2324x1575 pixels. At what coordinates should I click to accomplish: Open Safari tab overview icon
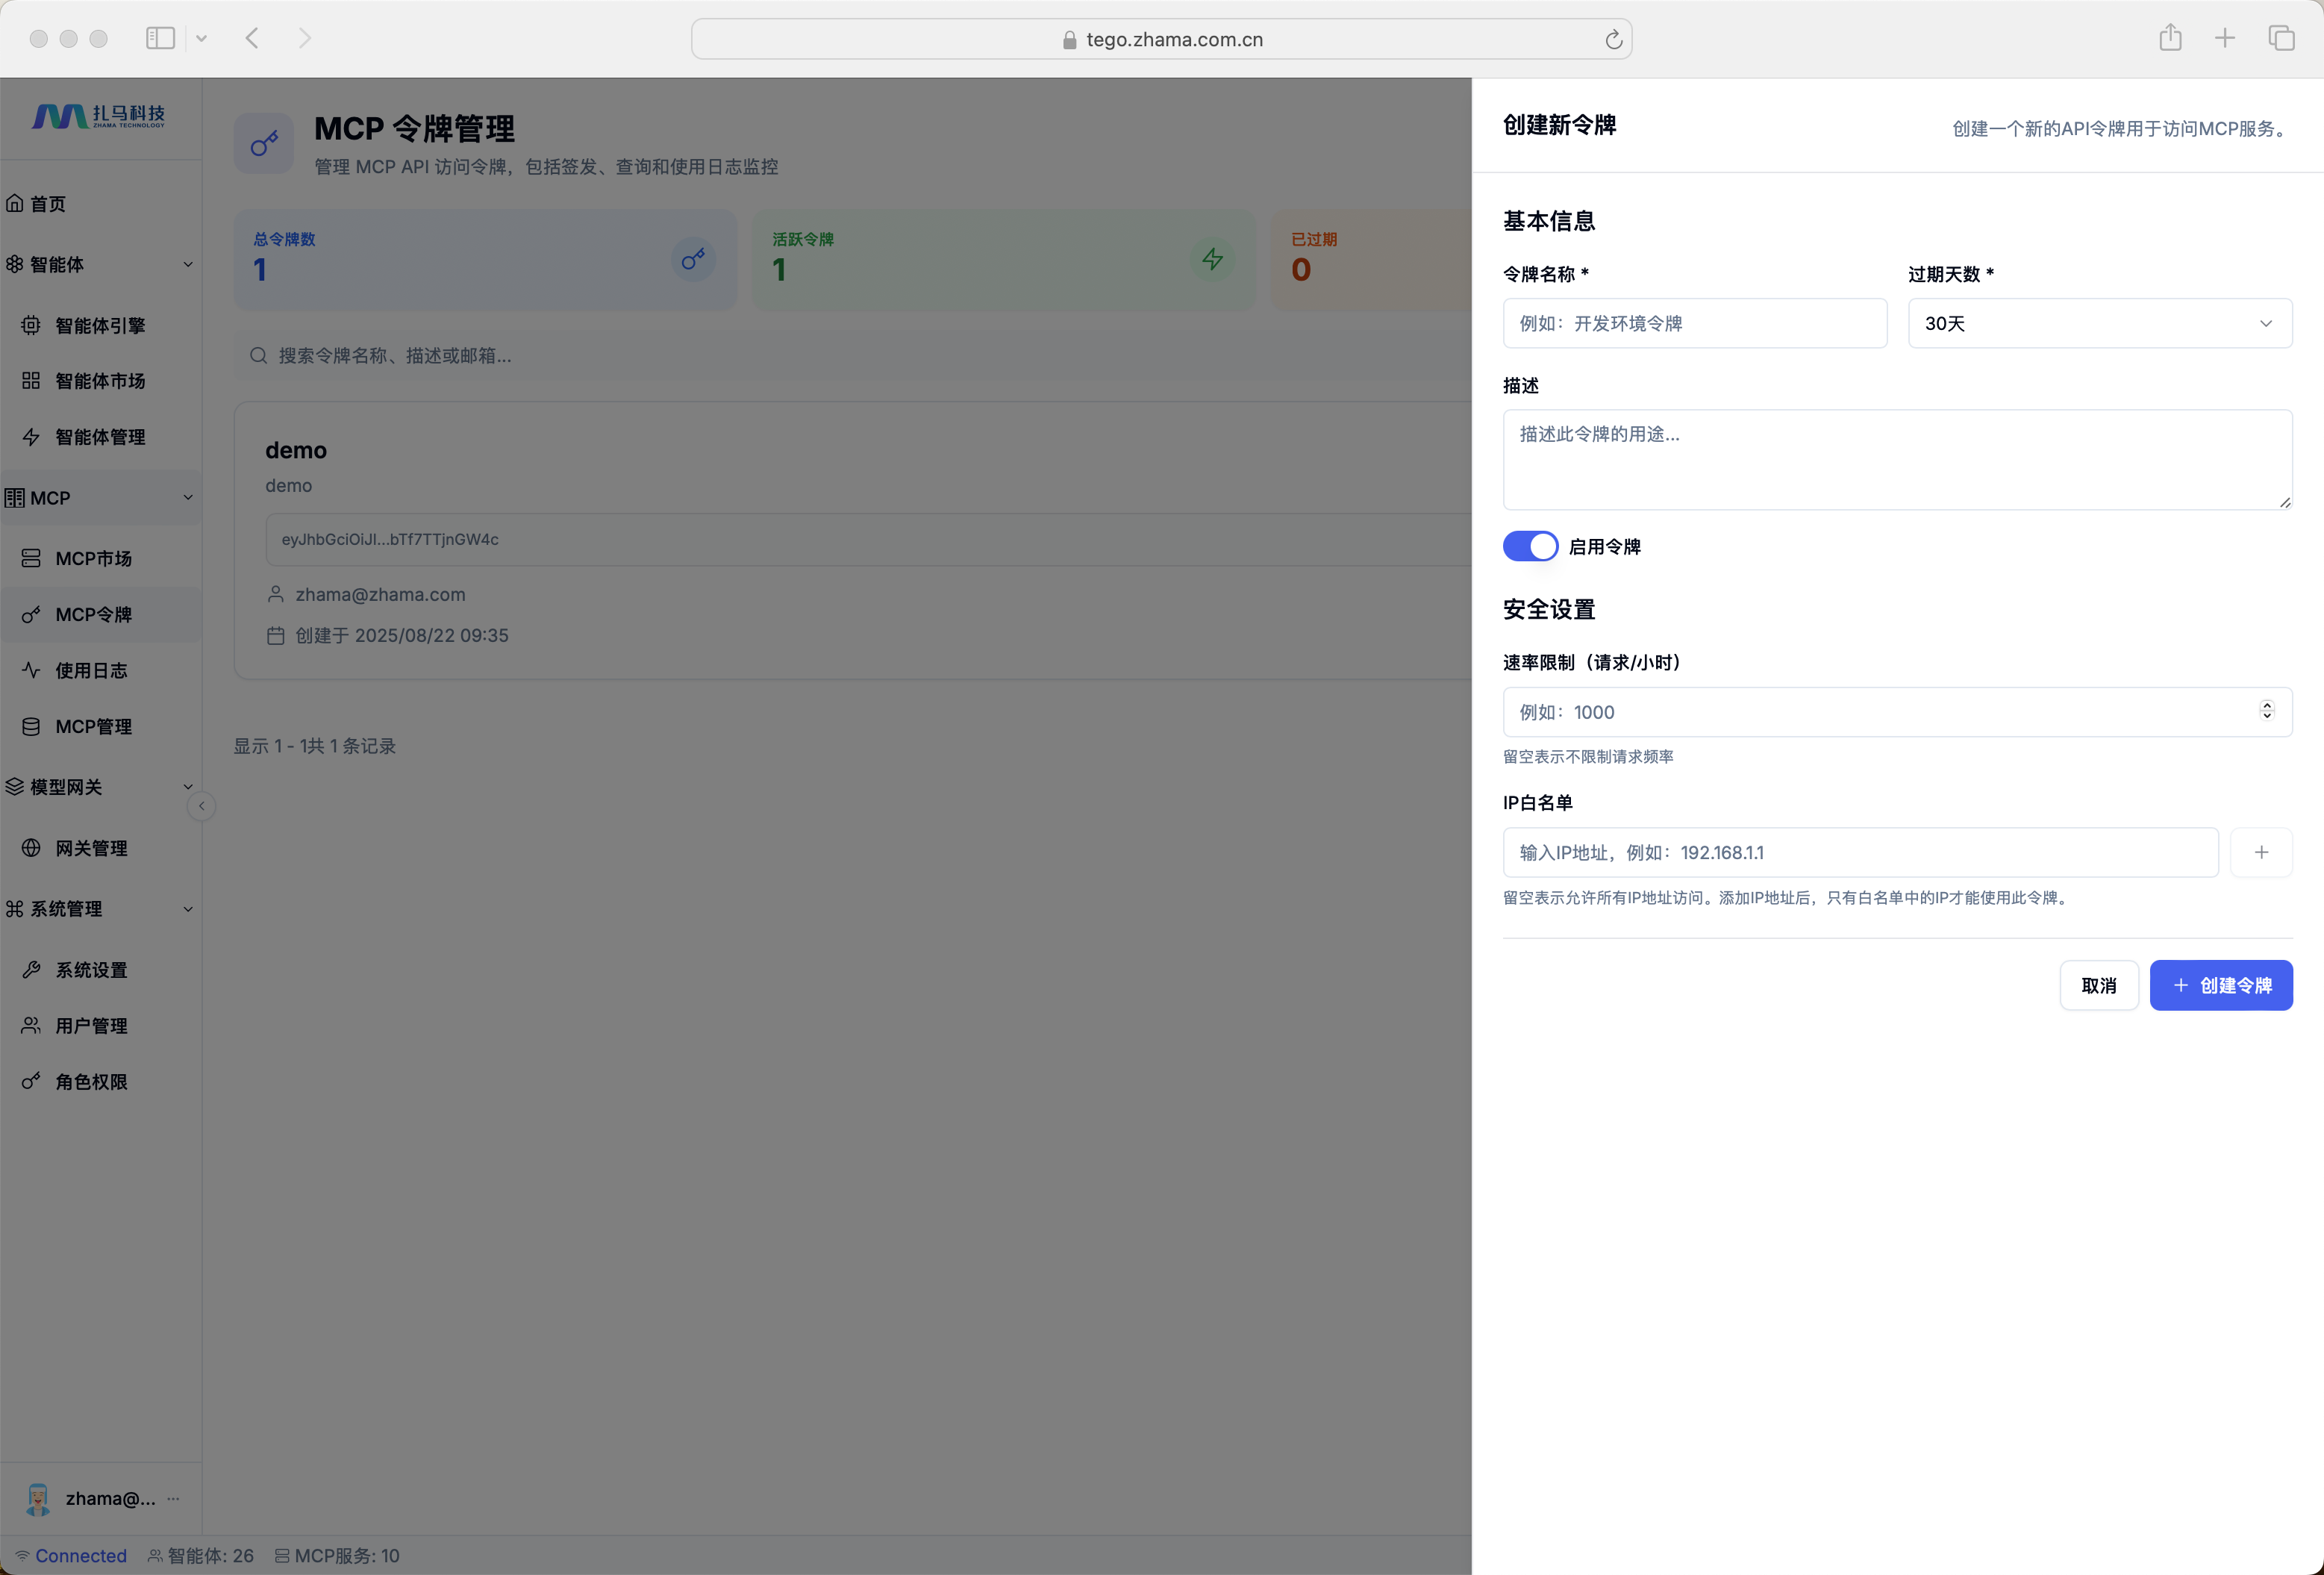(x=2281, y=38)
